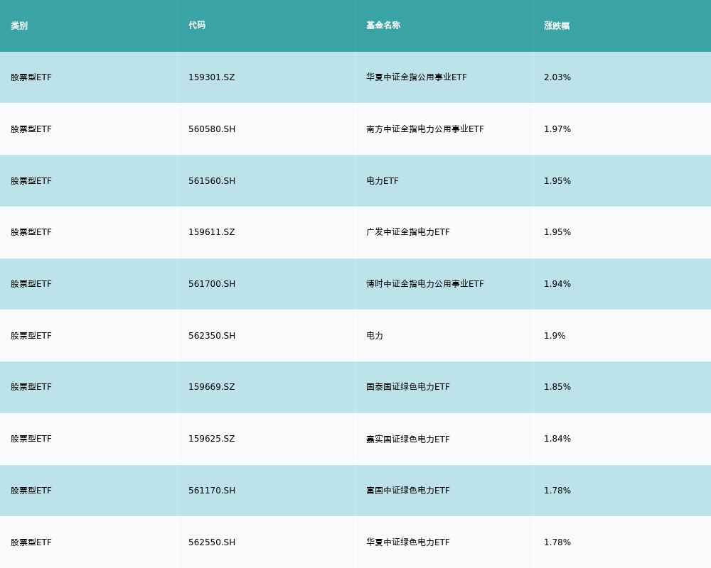
Task: Select fund code 159669.SZ
Action: tap(212, 387)
